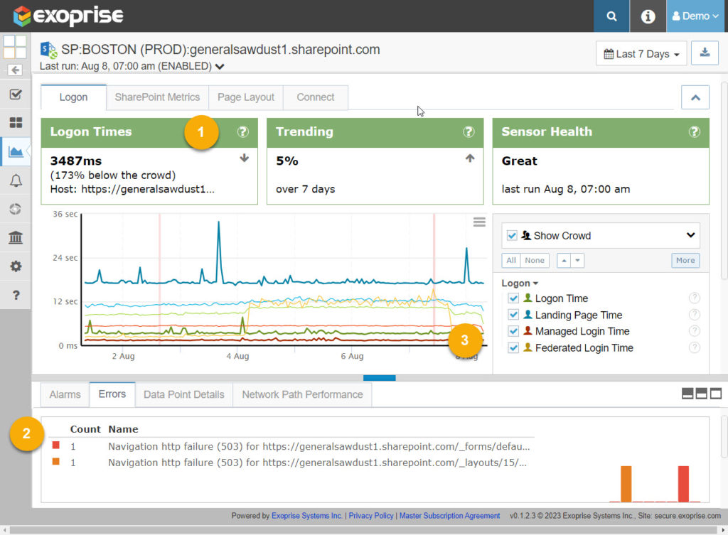Viewport: 728px width, 535px height.
Task: Click the Exoprise logo
Action: pyautogui.click(x=68, y=16)
